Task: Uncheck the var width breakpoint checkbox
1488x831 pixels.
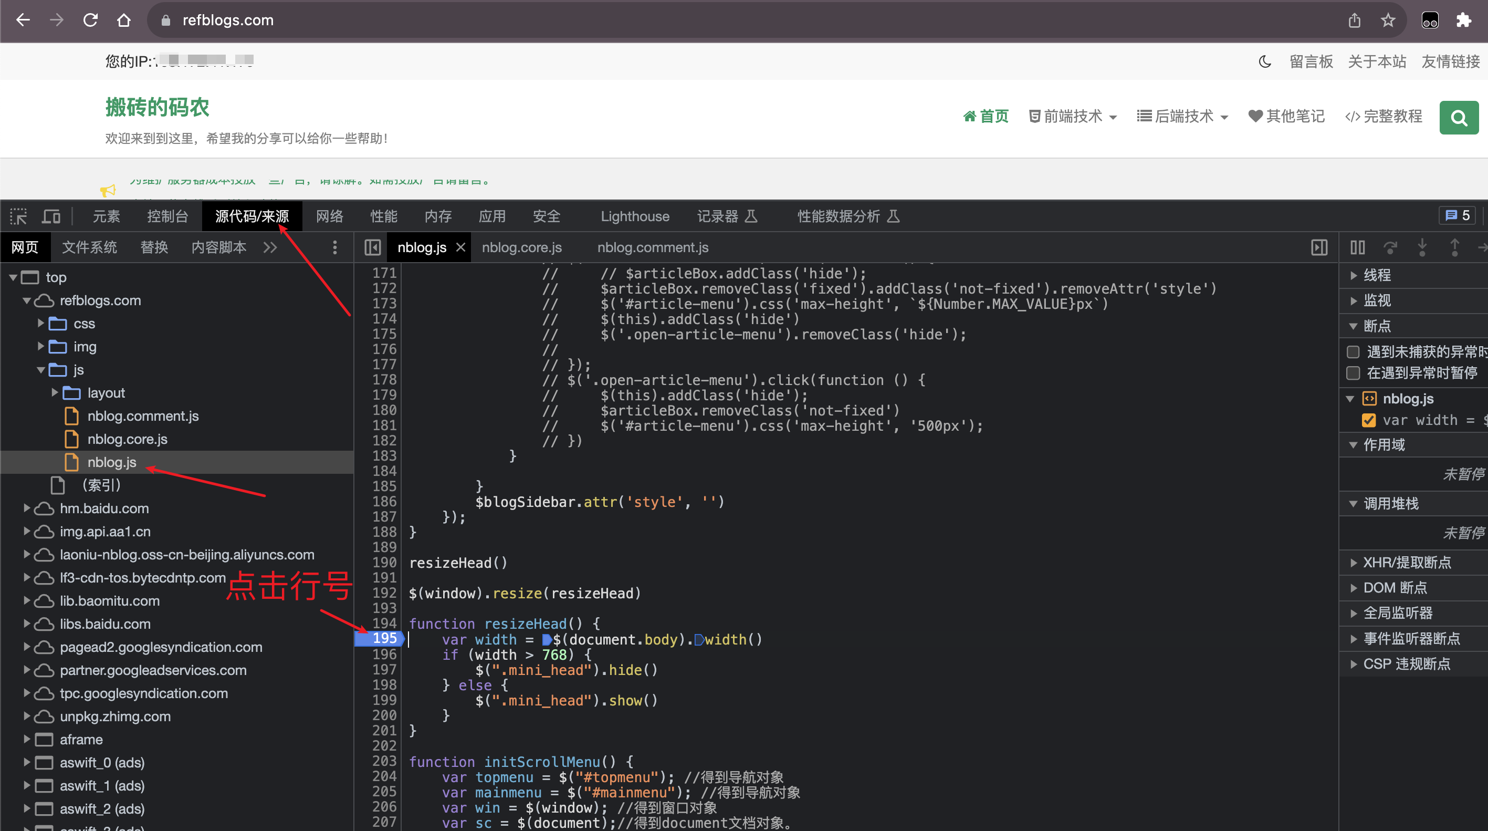Action: click(x=1368, y=420)
